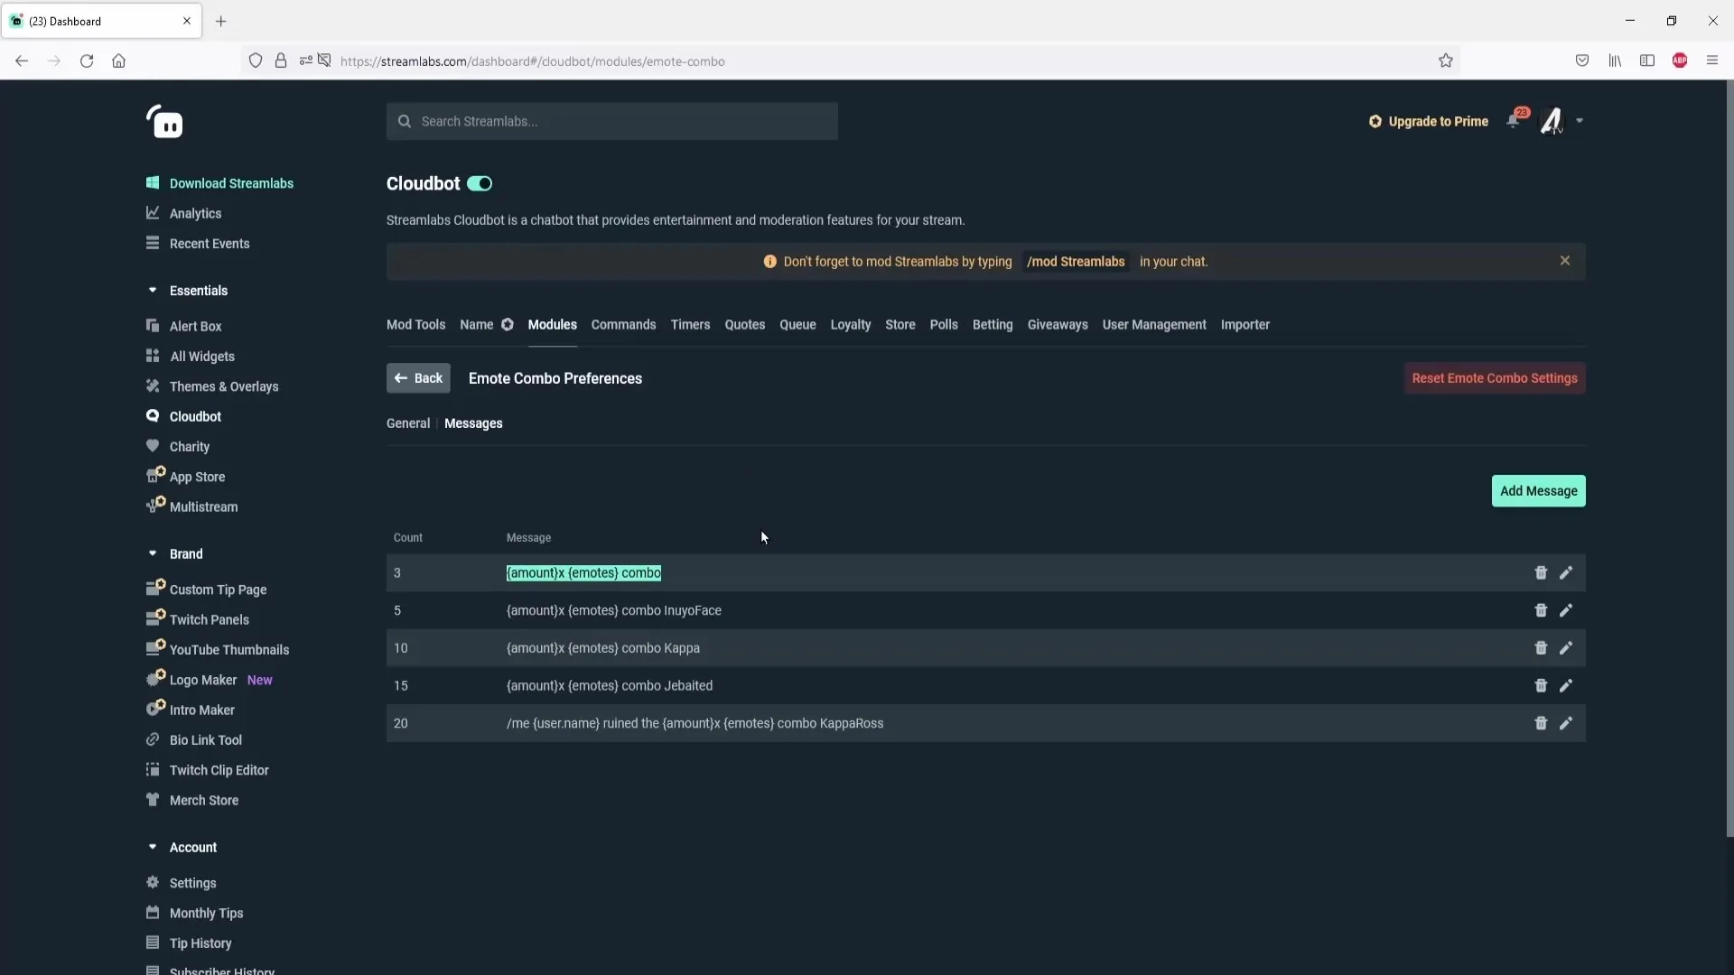The width and height of the screenshot is (1734, 975).
Task: Select the General sub-tab
Action: tap(408, 423)
